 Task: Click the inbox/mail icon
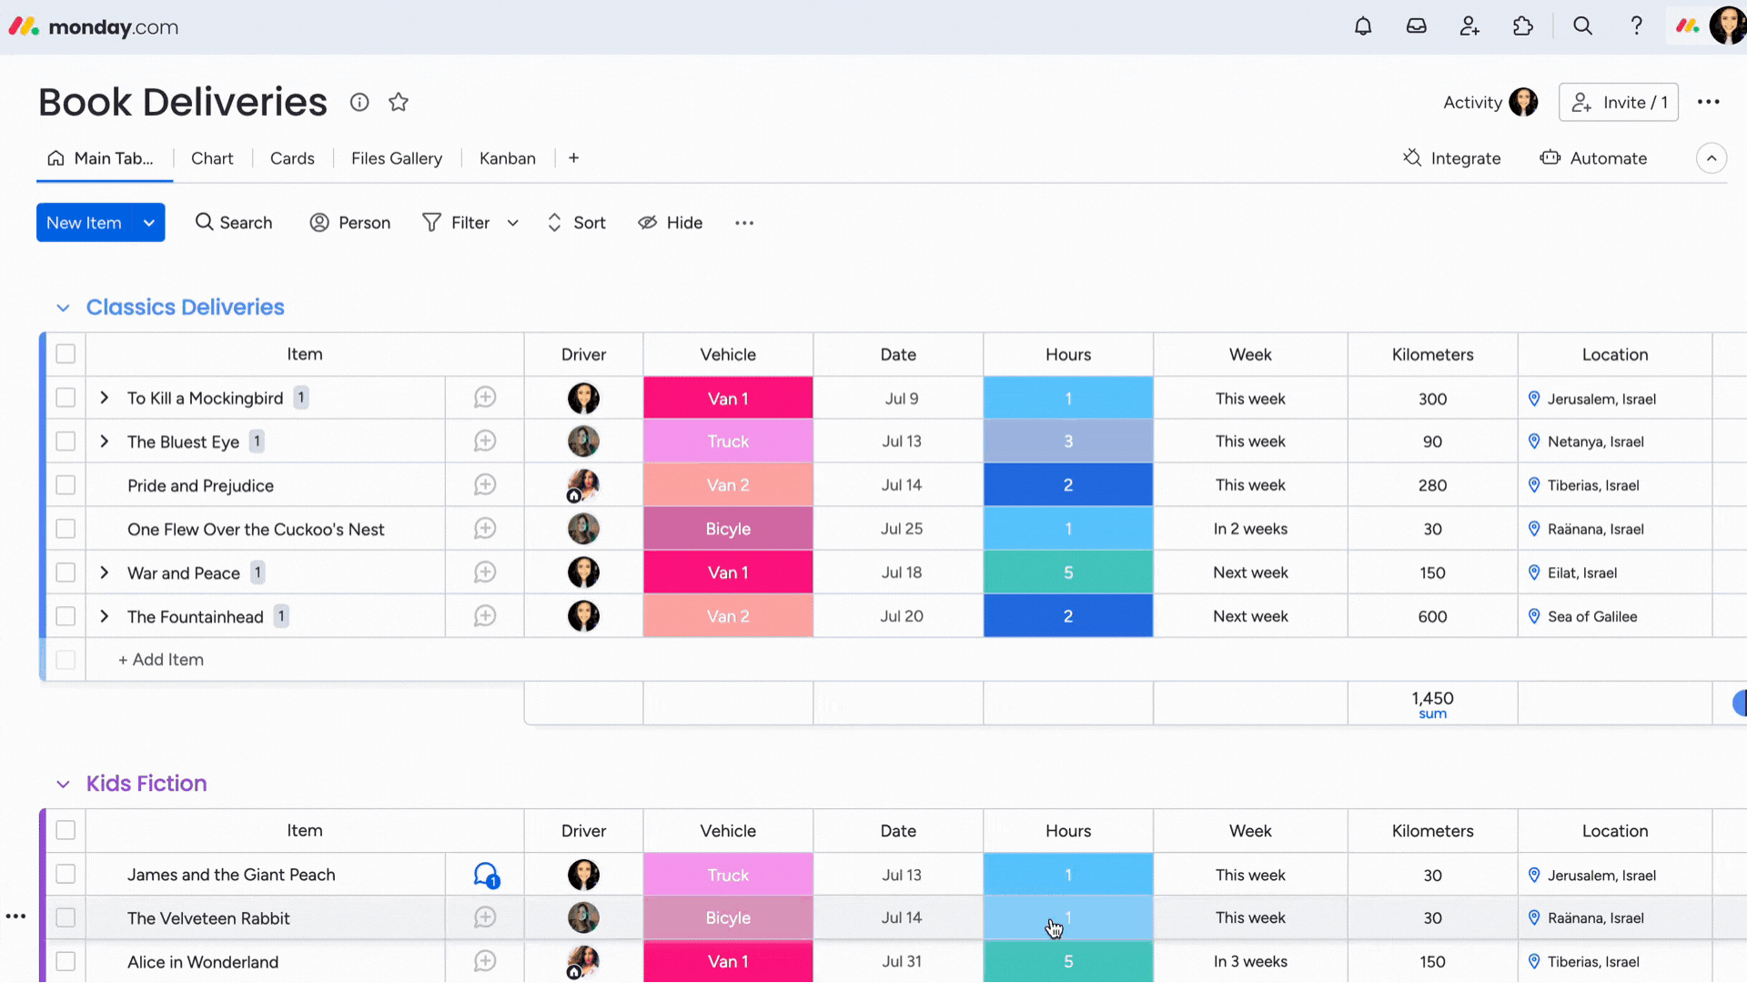1417,26
